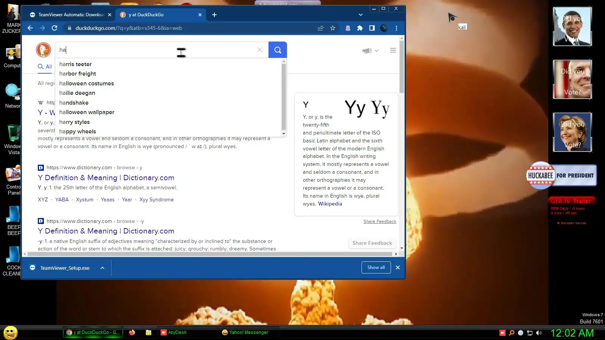The height and width of the screenshot is (340, 605).
Task: Select the All results tab
Action: 45,67
